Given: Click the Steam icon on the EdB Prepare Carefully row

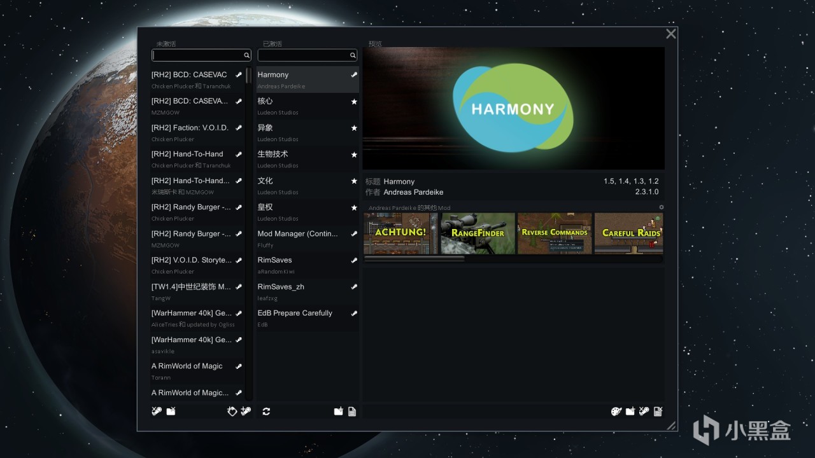Looking at the screenshot, I should click(x=354, y=314).
